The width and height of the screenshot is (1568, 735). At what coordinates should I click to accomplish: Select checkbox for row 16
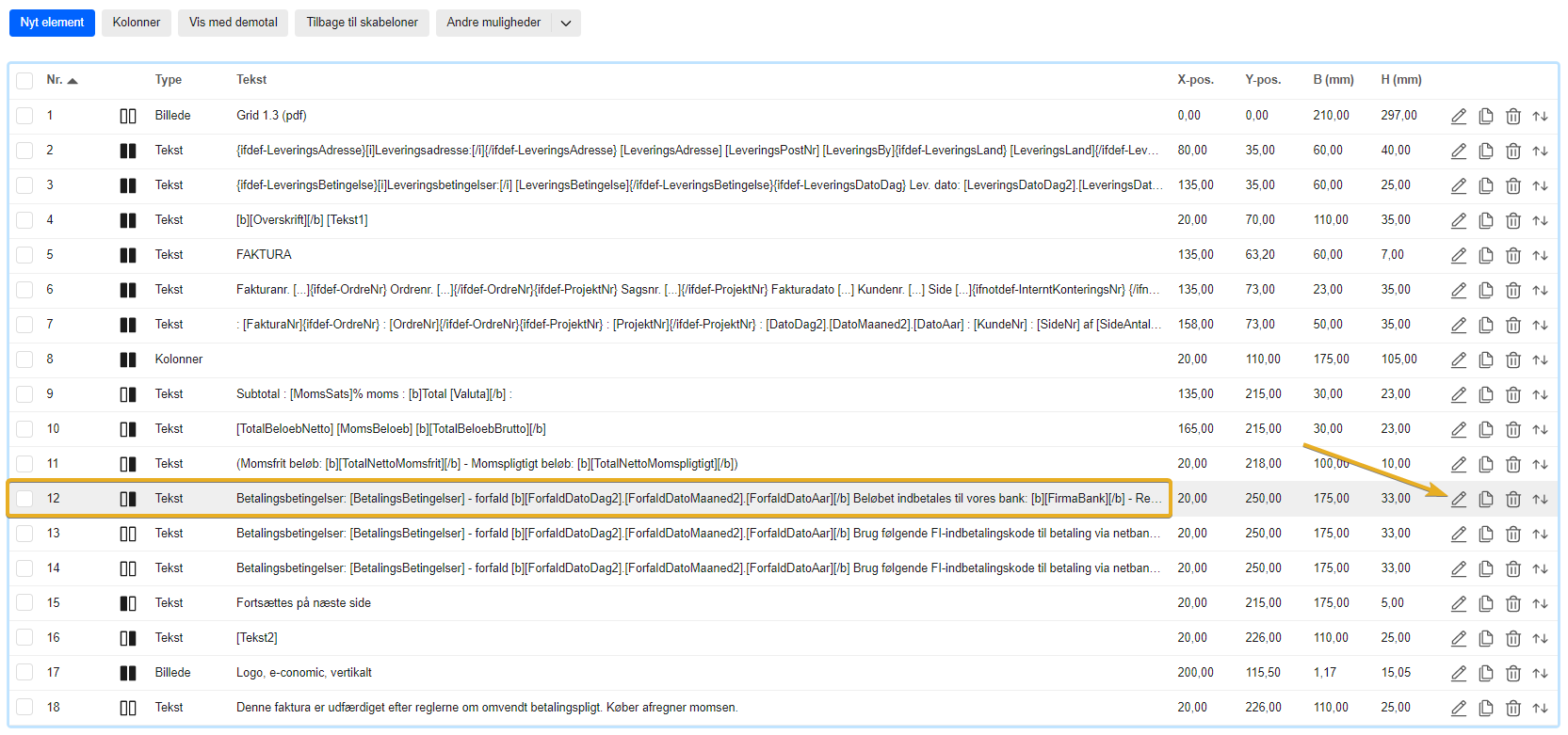point(24,638)
